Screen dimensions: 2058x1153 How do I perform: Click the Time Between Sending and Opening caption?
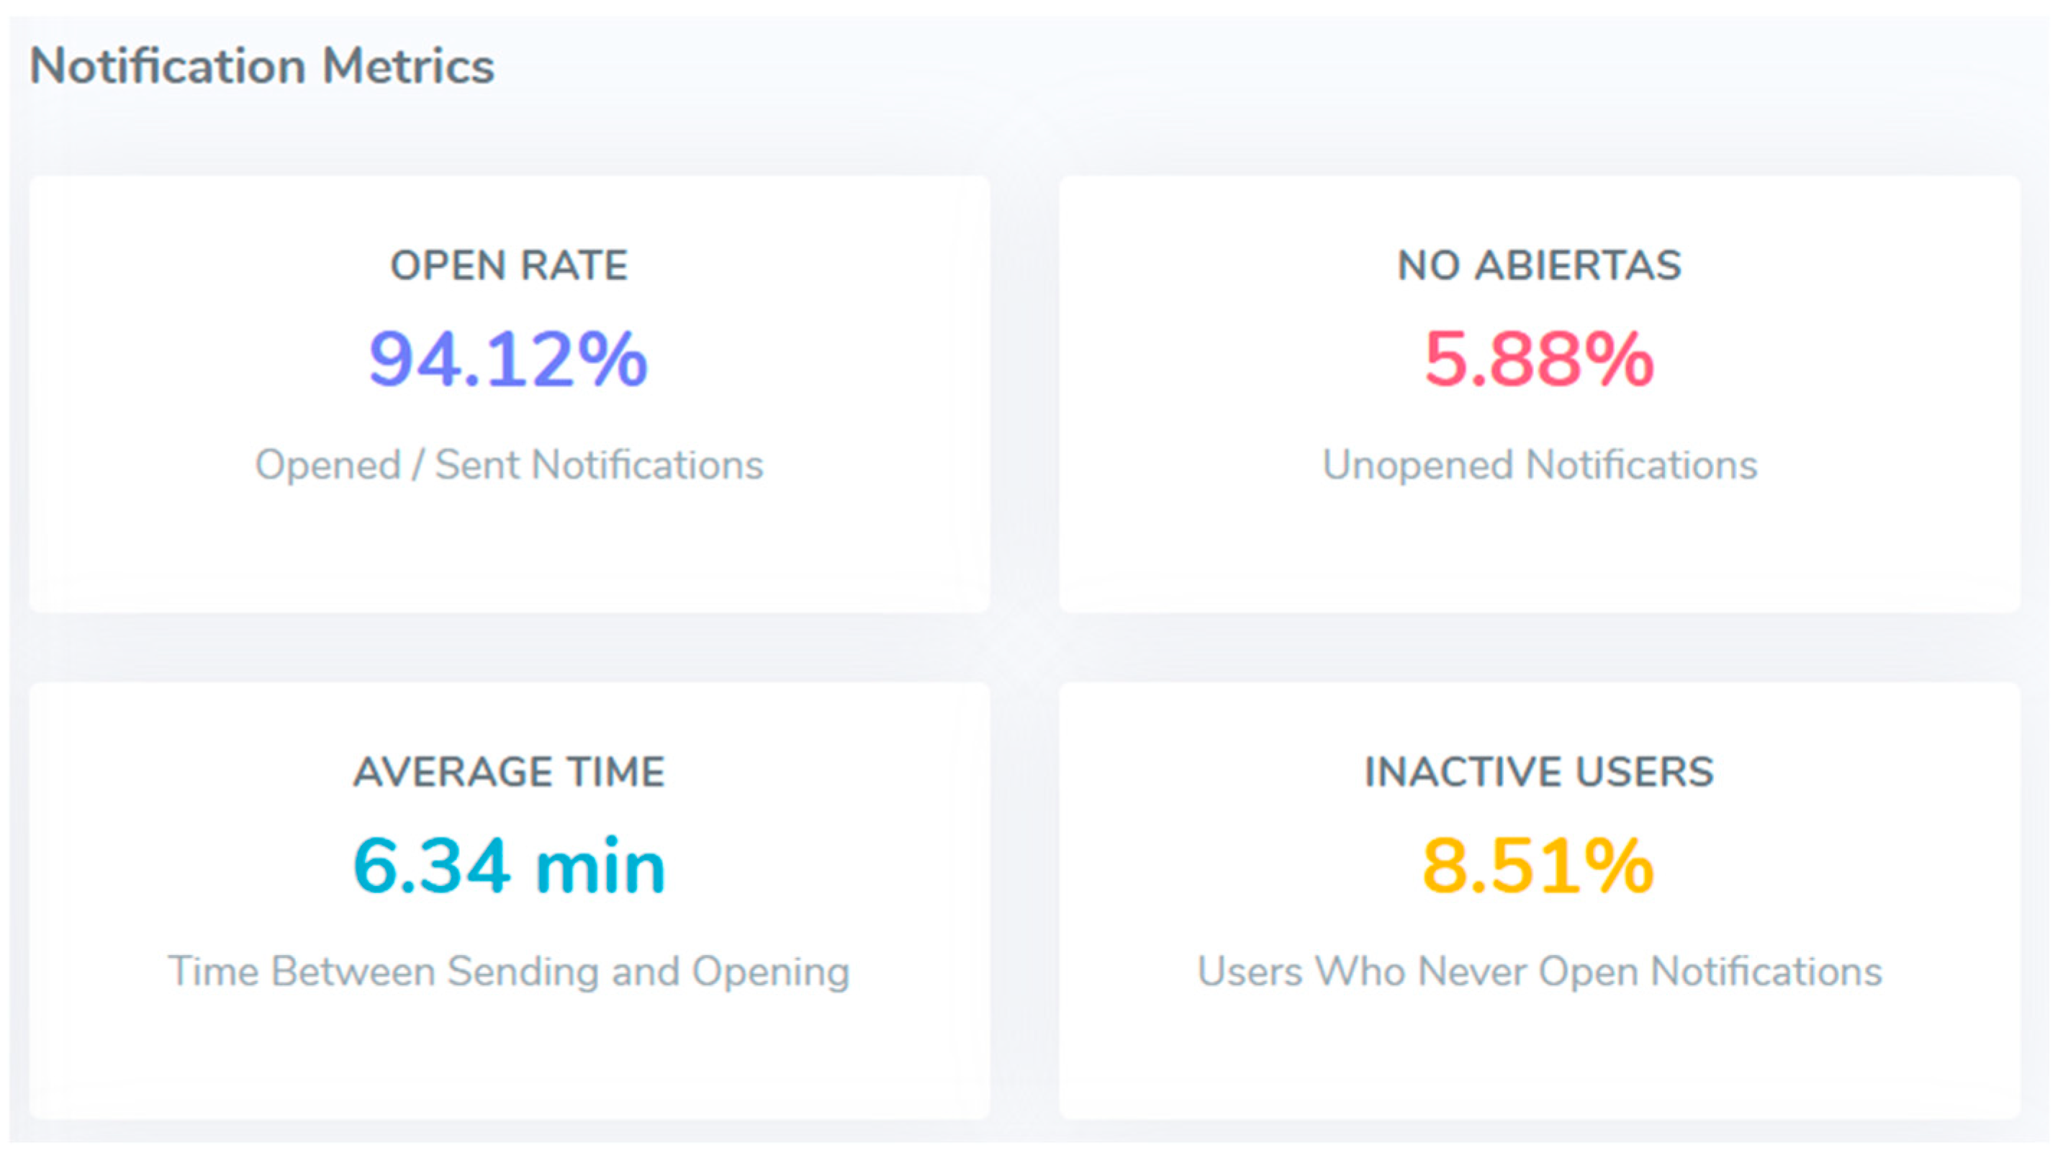[x=509, y=972]
